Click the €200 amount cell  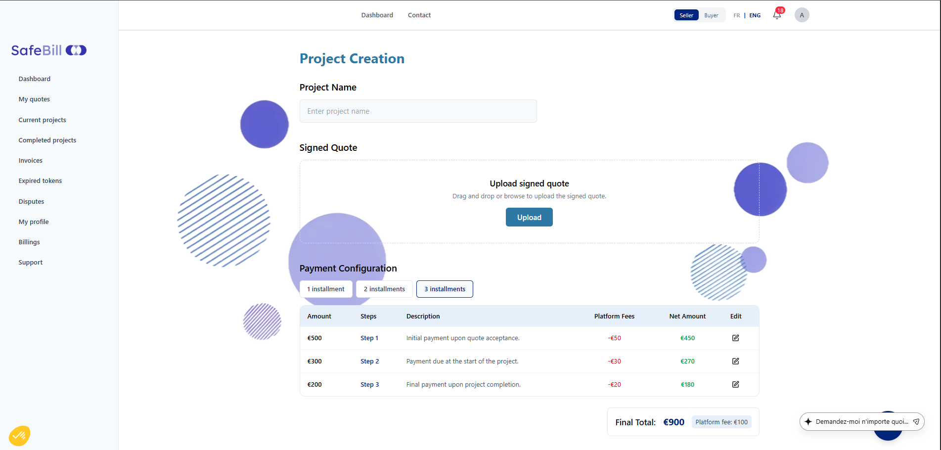point(314,384)
